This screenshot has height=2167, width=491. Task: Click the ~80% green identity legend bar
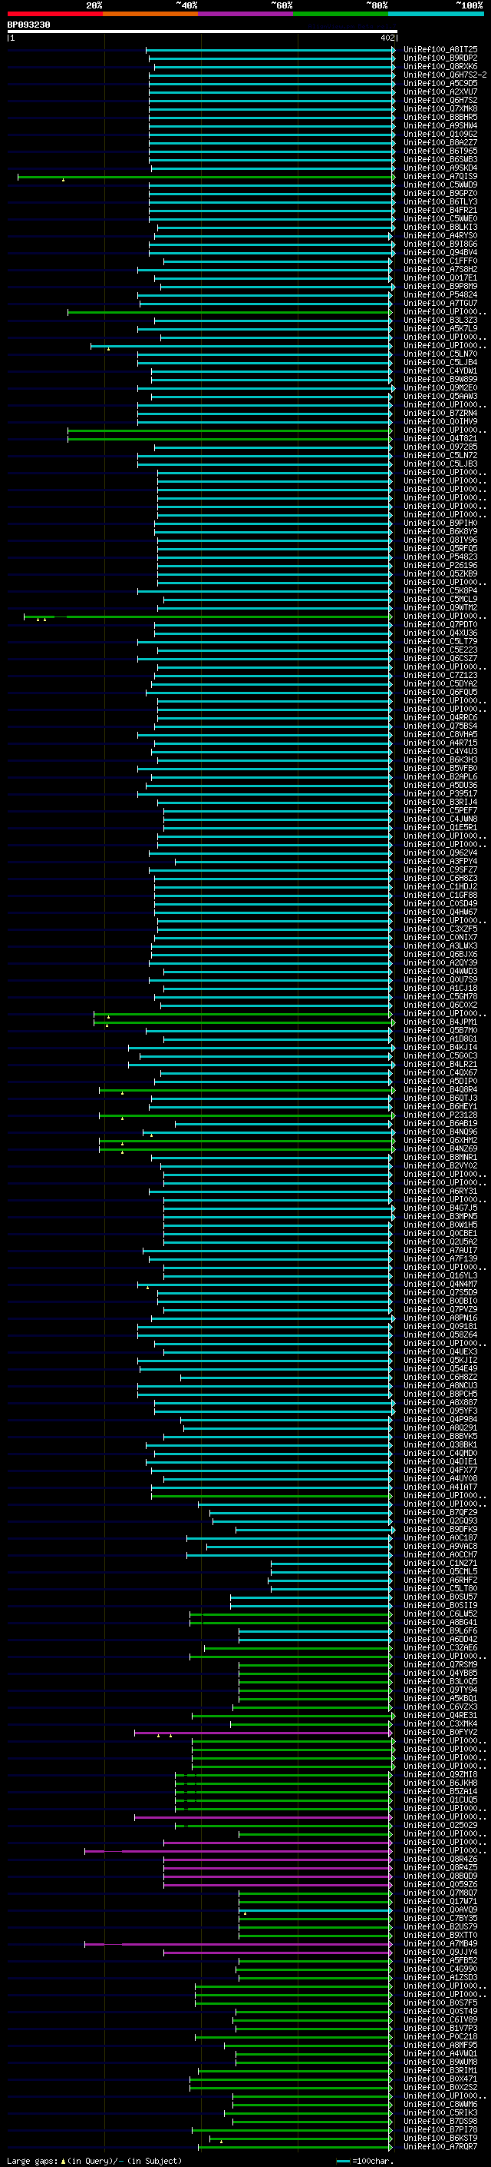341,14
